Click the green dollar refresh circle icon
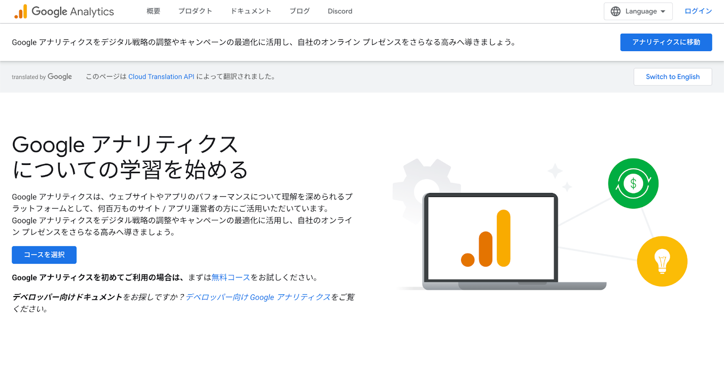The height and width of the screenshot is (372, 724). point(633,184)
